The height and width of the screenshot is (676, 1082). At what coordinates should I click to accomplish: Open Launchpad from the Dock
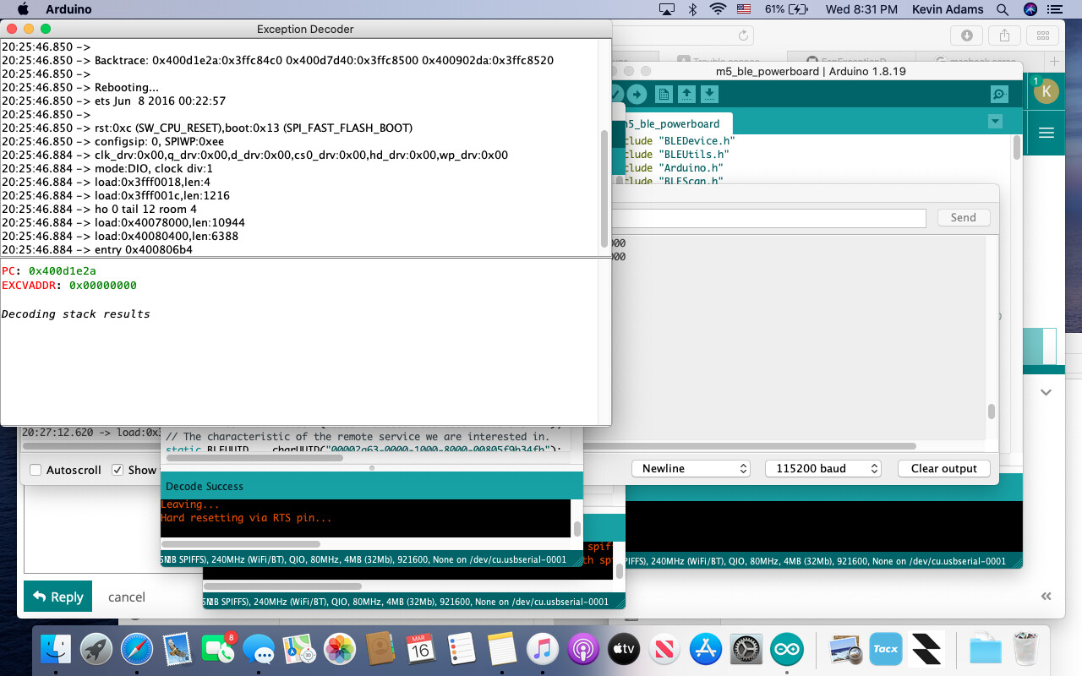pyautogui.click(x=96, y=649)
